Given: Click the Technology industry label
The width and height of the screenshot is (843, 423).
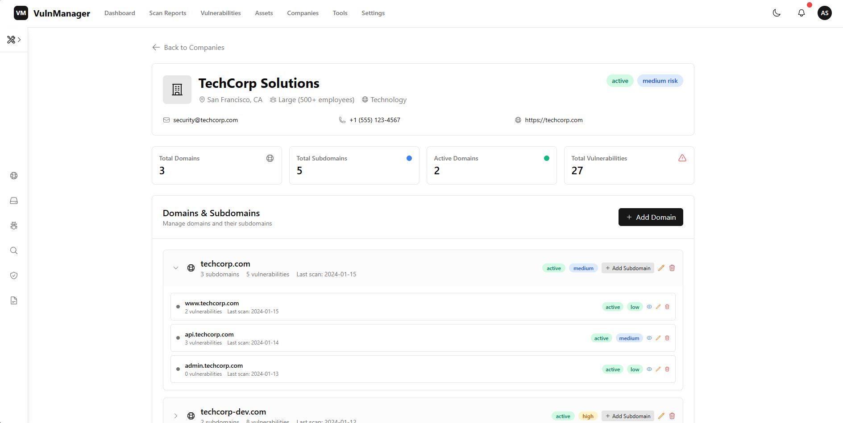Looking at the screenshot, I should [388, 99].
